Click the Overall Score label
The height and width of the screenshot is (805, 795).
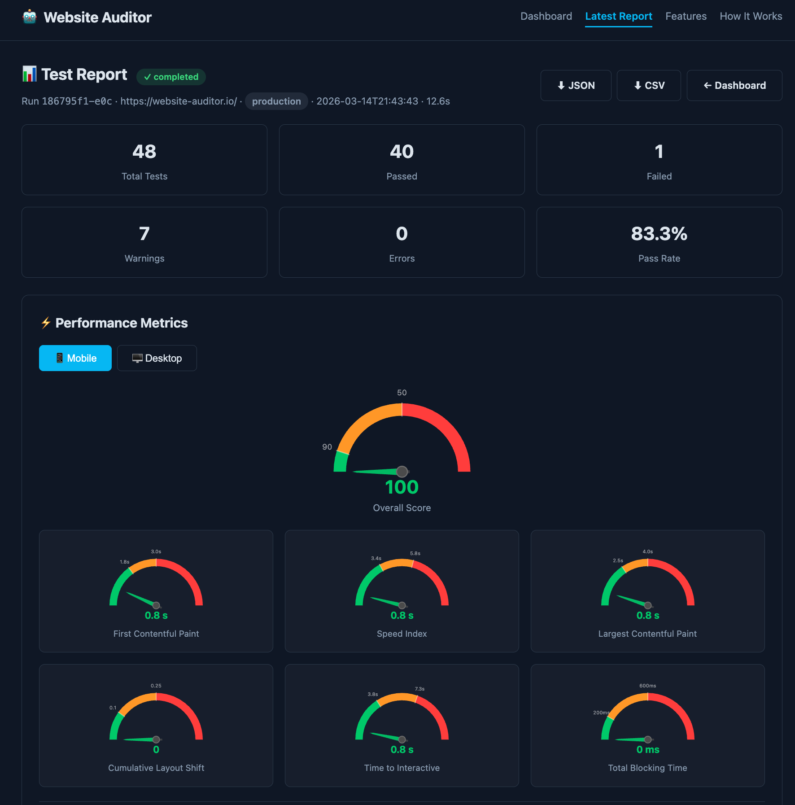[x=402, y=508]
